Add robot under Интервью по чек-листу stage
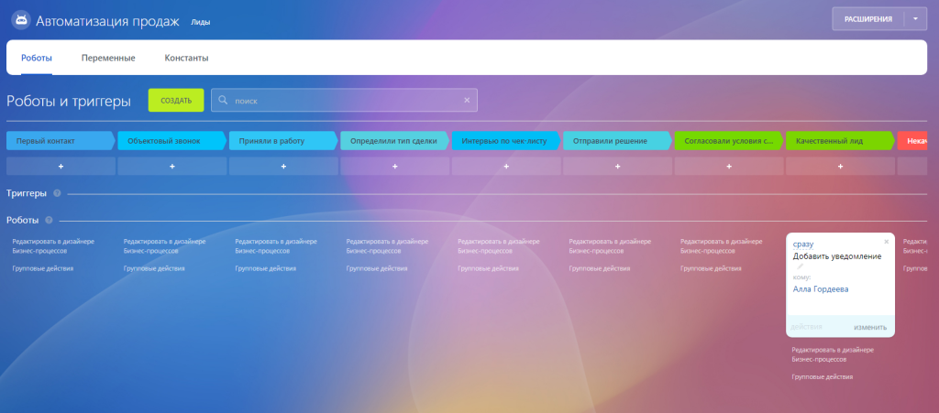939x413 pixels. click(x=506, y=166)
